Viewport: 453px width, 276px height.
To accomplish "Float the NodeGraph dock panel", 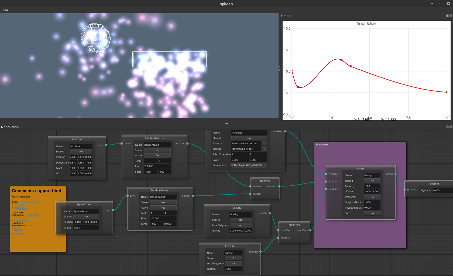I will [447, 127].
